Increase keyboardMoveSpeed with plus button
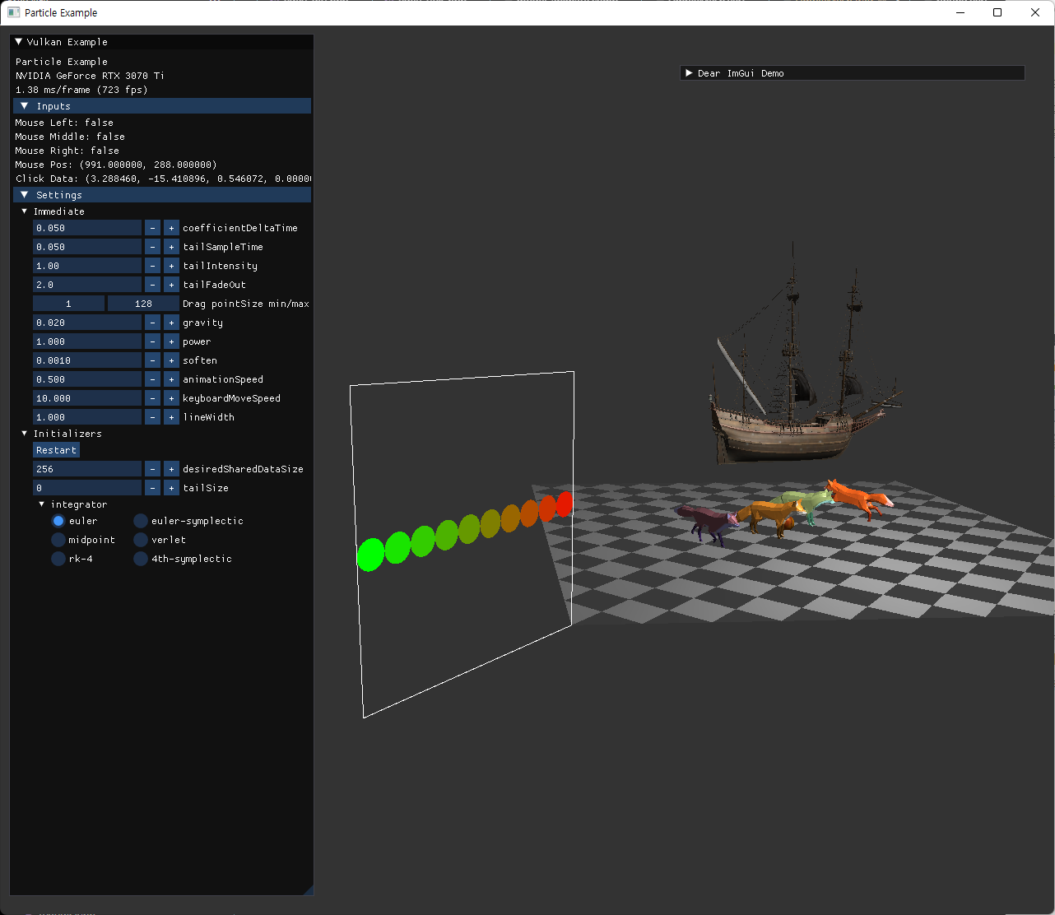This screenshot has width=1055, height=915. 171,398
